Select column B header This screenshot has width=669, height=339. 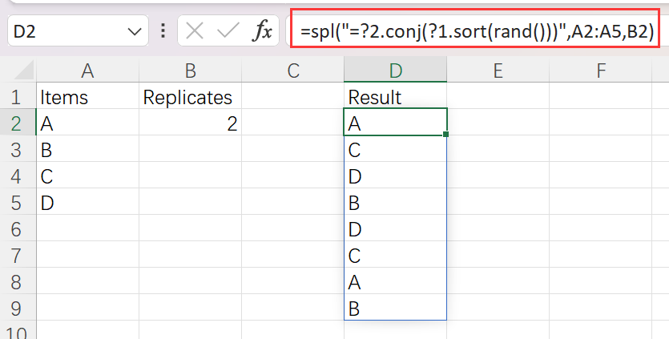click(x=190, y=71)
